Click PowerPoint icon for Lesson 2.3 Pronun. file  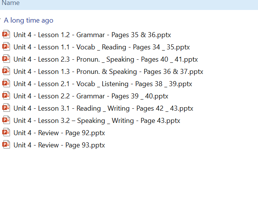[6, 59]
